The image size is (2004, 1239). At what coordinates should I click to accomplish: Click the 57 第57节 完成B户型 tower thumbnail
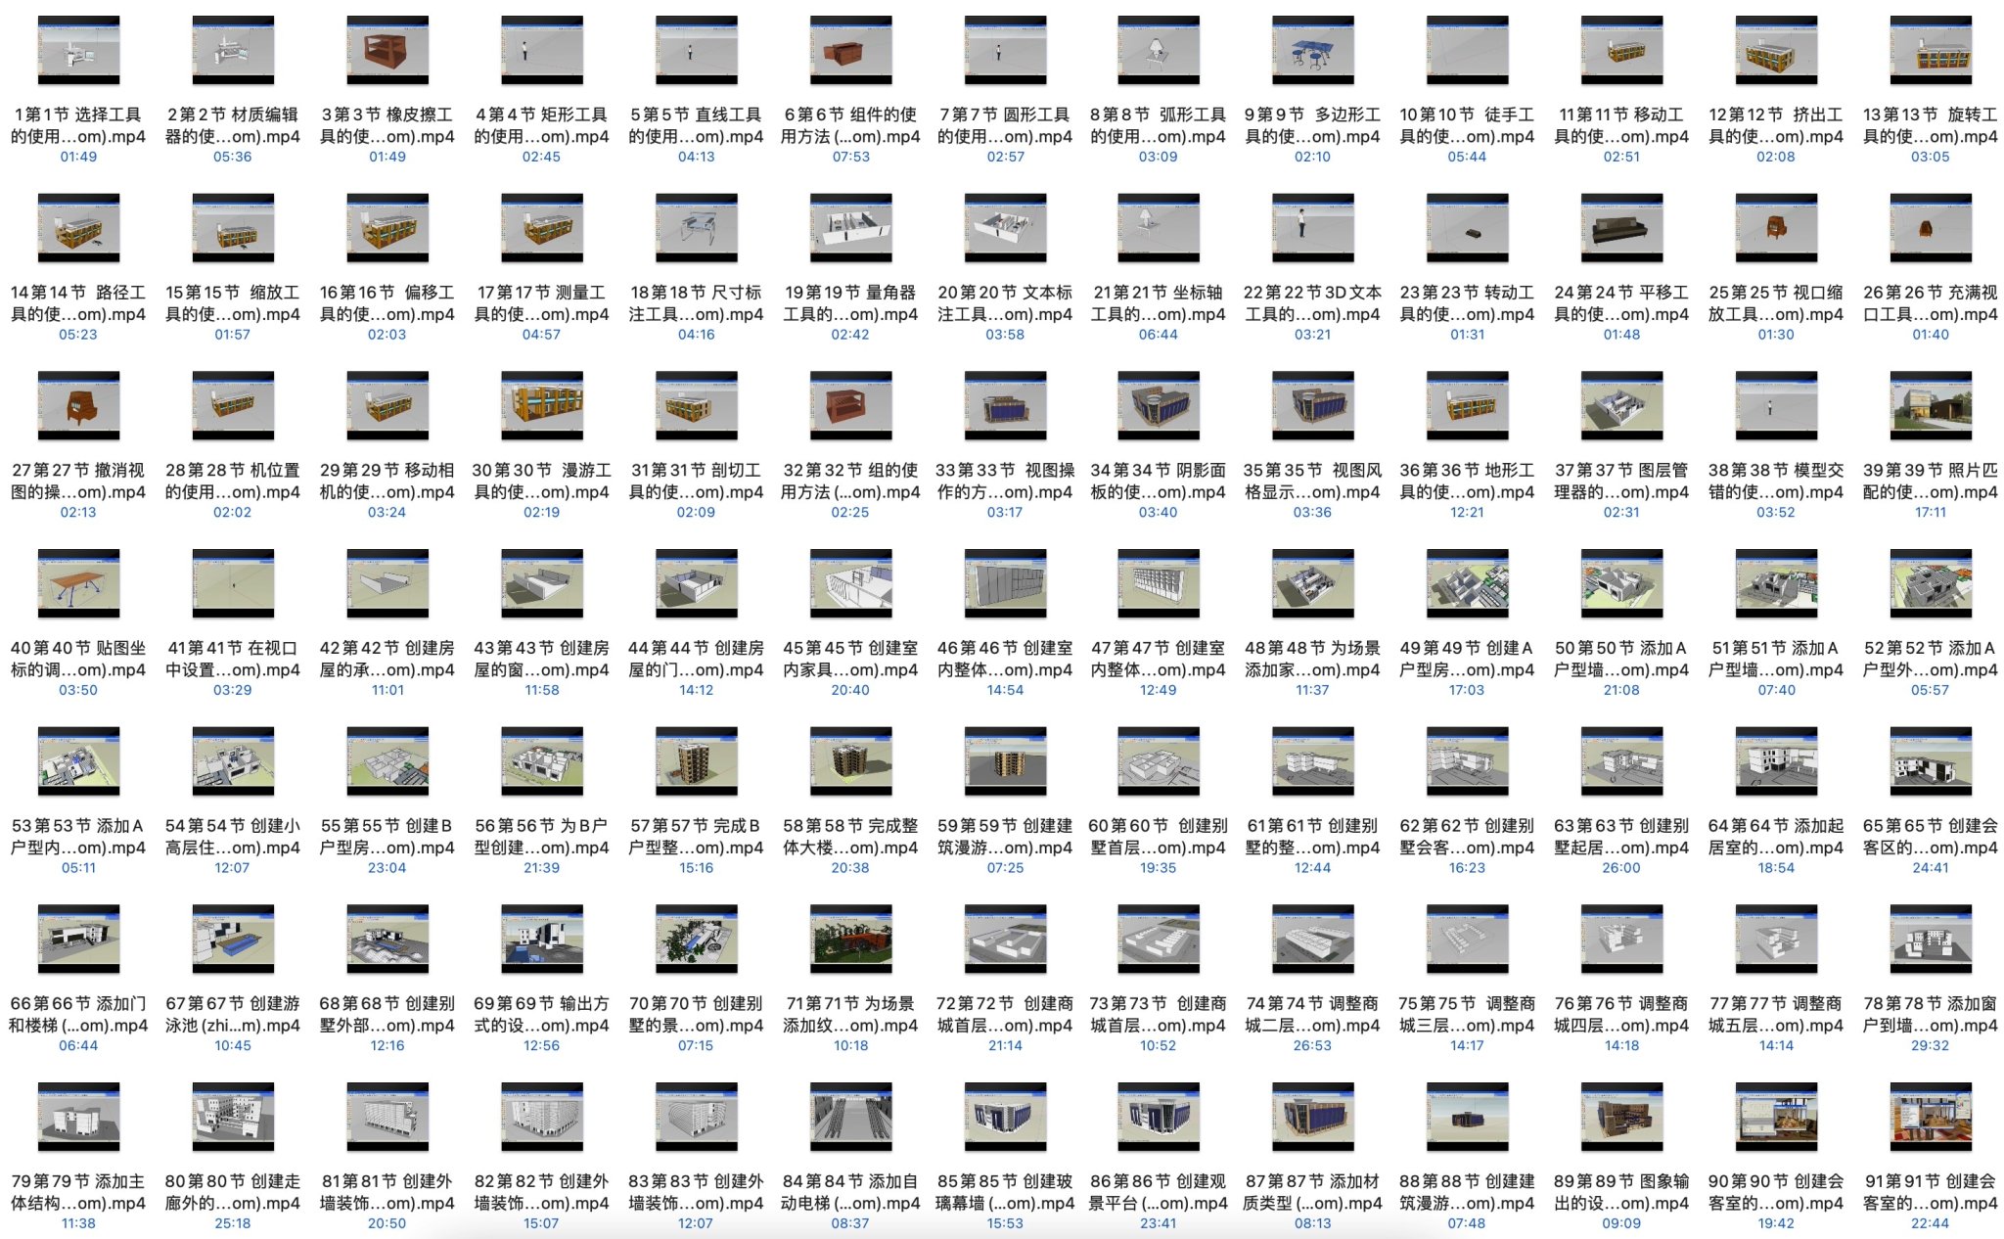(x=696, y=762)
